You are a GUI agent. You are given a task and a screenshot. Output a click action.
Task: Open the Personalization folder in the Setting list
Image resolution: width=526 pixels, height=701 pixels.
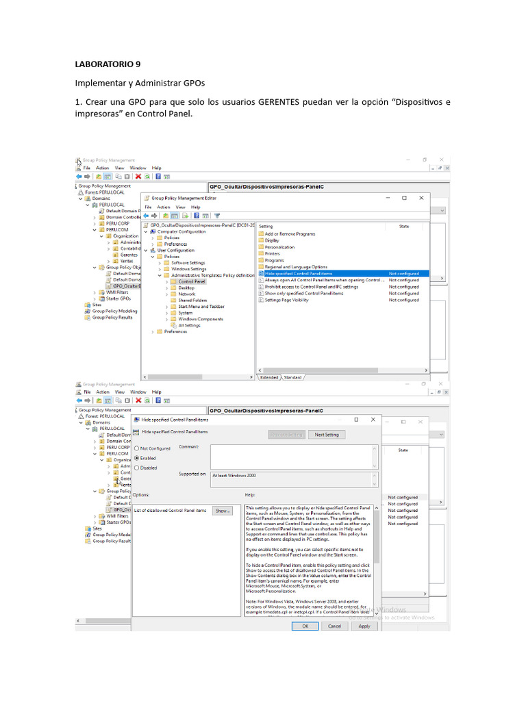[x=277, y=247]
